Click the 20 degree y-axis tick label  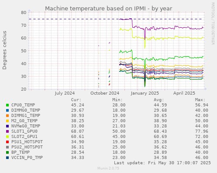[x=24, y=89]
